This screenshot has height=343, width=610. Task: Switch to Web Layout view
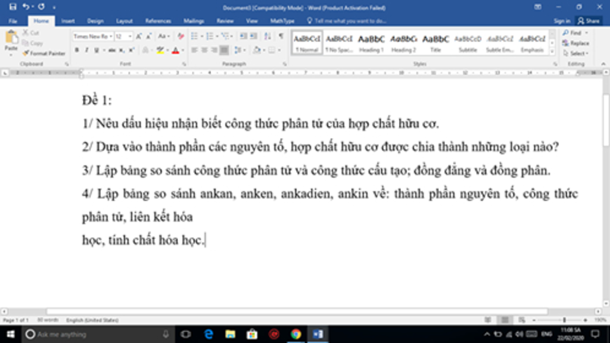pyautogui.click(x=522, y=320)
